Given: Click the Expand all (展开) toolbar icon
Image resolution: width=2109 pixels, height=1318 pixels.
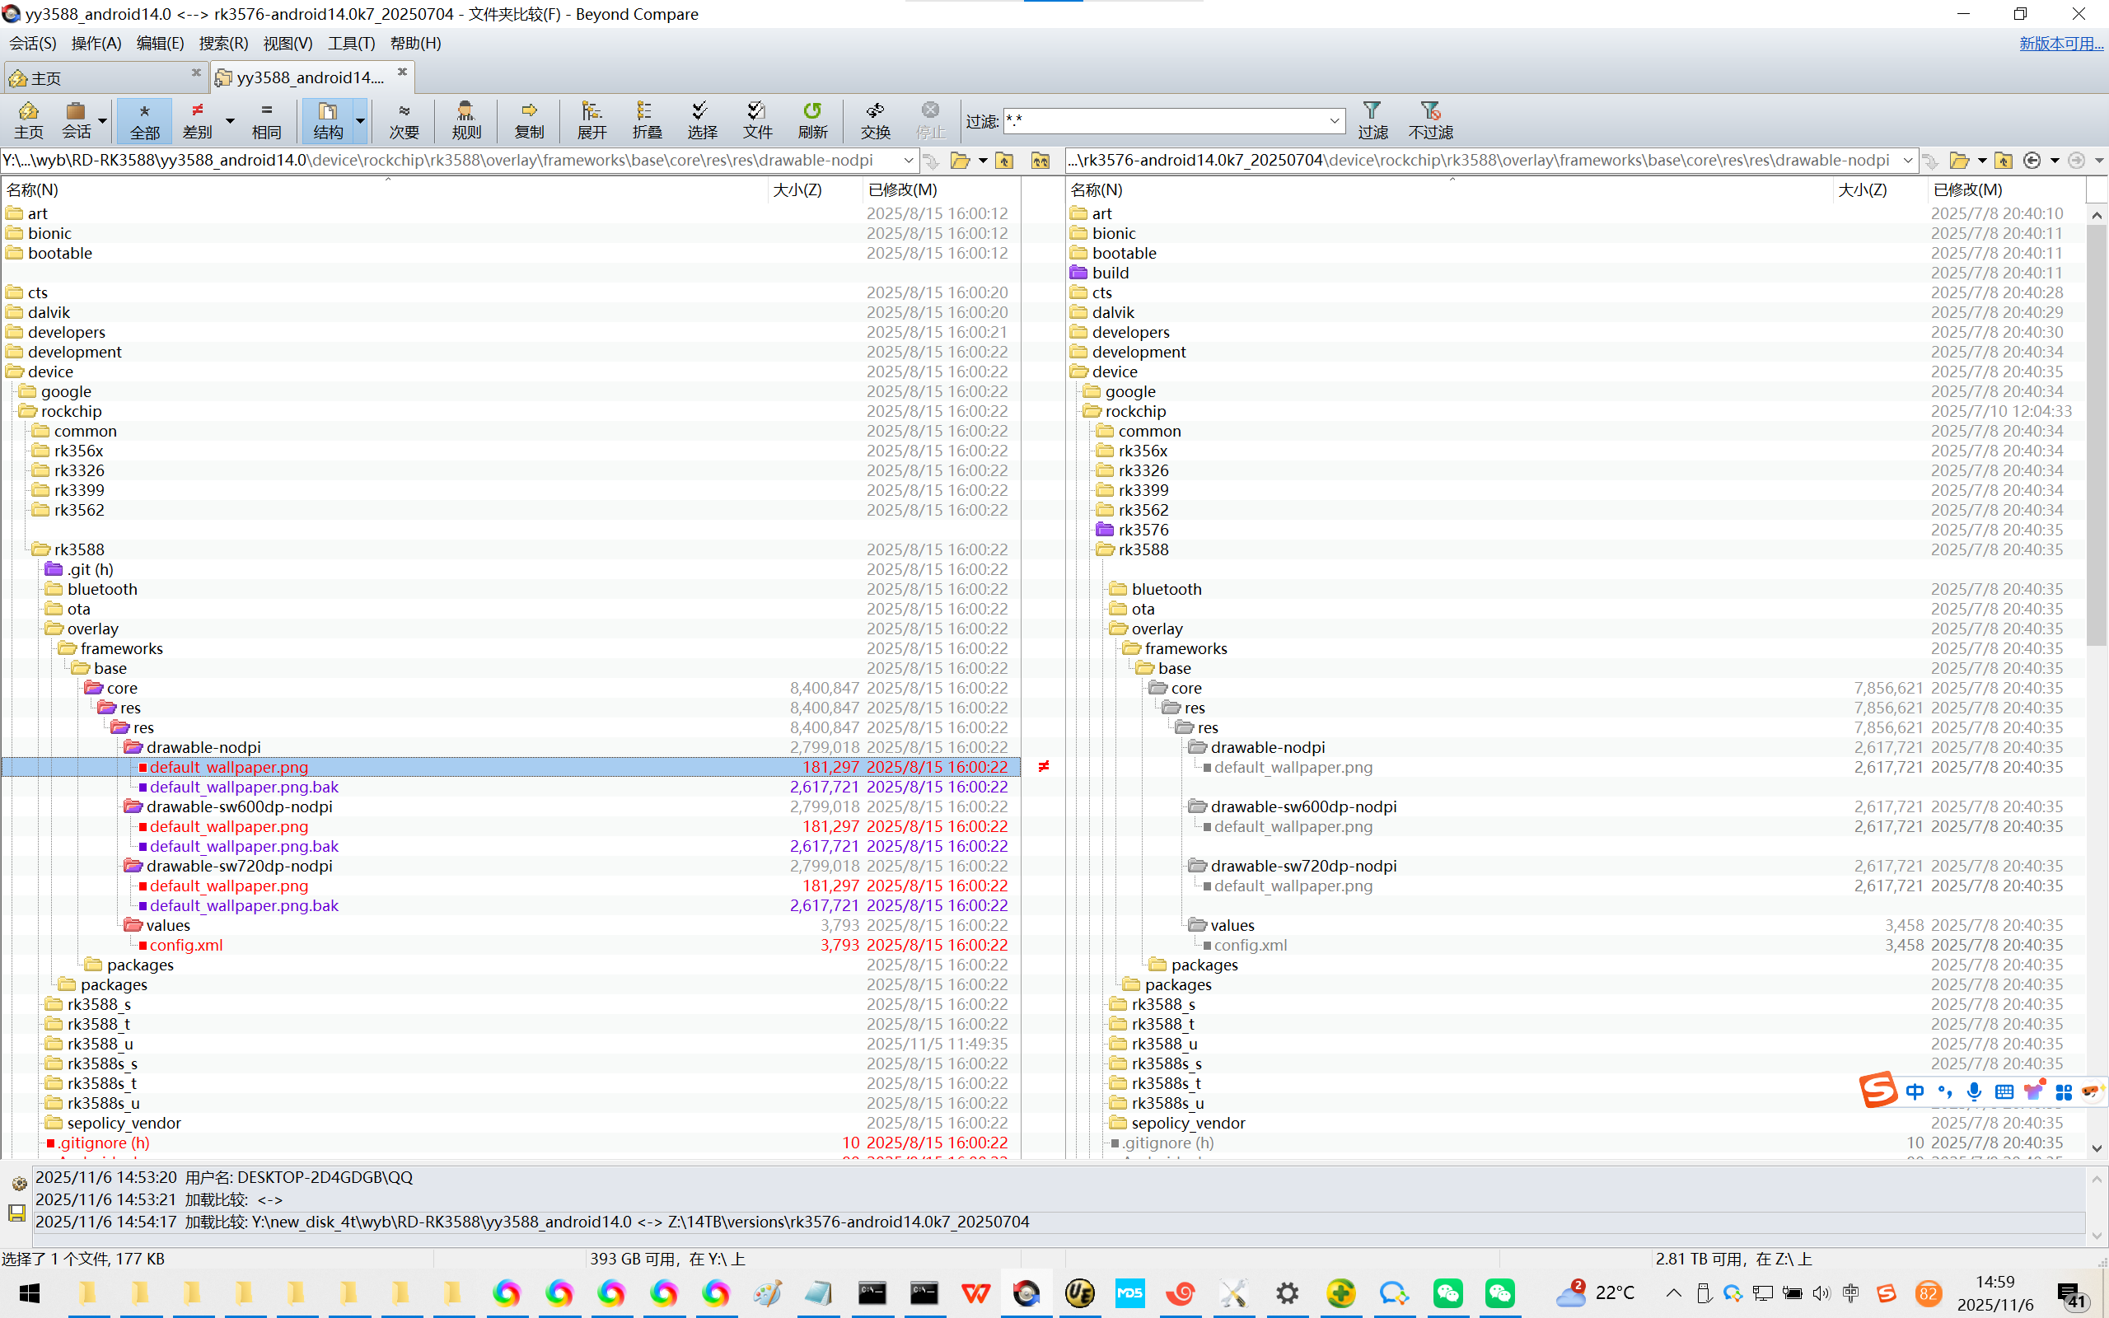Looking at the screenshot, I should [x=591, y=119].
